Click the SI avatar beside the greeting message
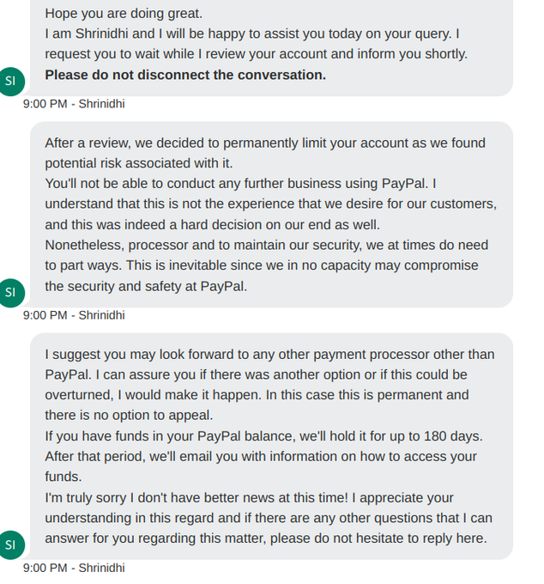The width and height of the screenshot is (544, 584). pos(11,81)
